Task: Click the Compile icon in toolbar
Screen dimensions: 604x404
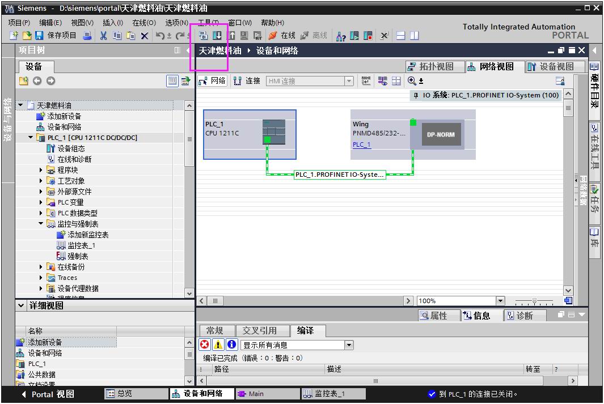Action: tap(203, 36)
